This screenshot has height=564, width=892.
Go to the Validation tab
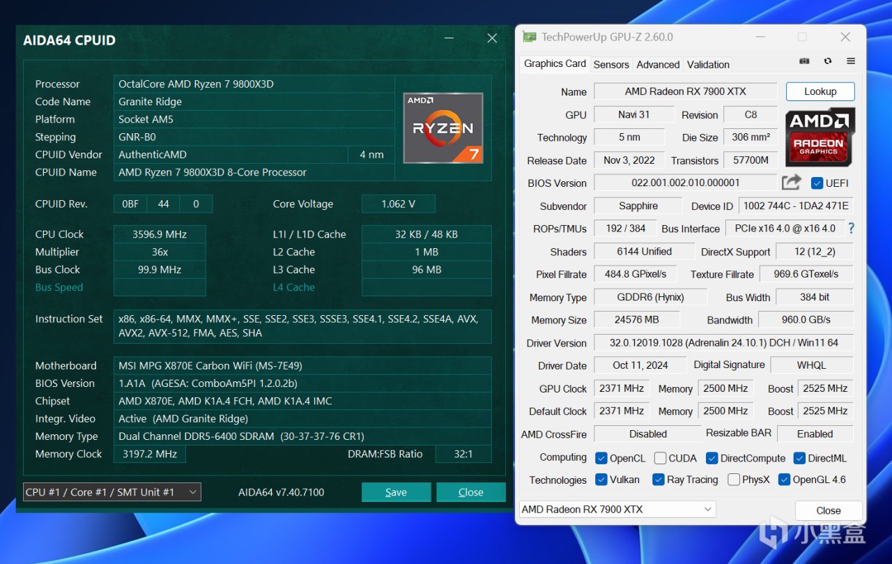[708, 64]
